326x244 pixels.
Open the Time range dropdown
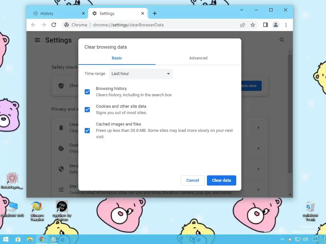coord(141,74)
